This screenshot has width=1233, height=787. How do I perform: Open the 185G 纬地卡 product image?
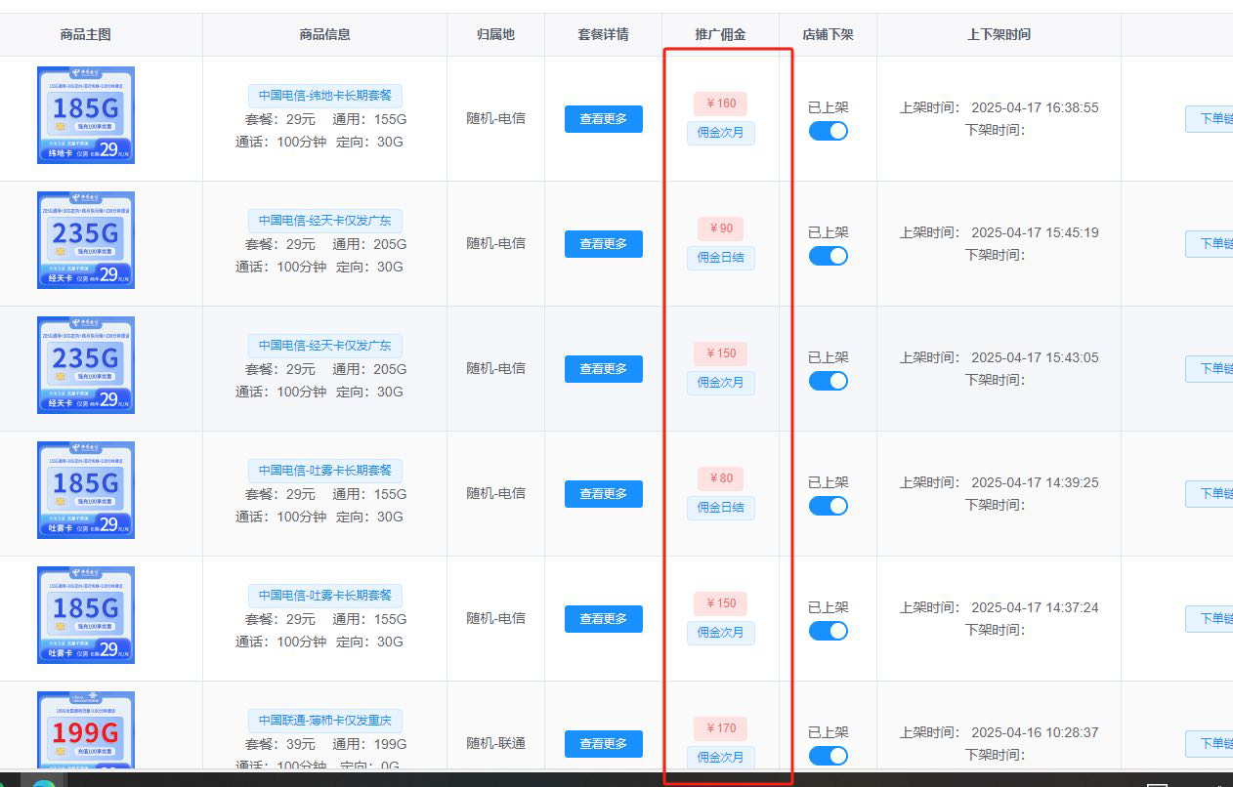[86, 115]
